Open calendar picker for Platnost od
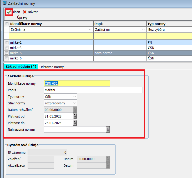This screenshot has width=192, height=178. coord(75,116)
